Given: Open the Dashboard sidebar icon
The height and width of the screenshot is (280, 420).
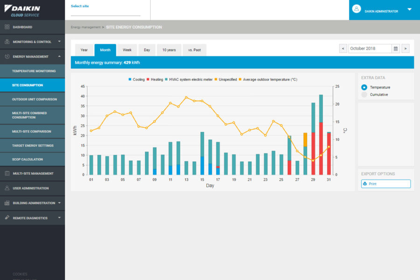Looking at the screenshot, I should pos(7,27).
